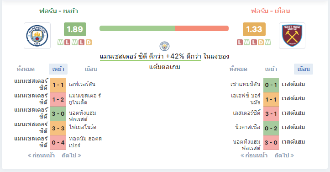Open the 0 - 4 Tottenham match score
The width and height of the screenshot is (330, 172).
click(x=58, y=143)
